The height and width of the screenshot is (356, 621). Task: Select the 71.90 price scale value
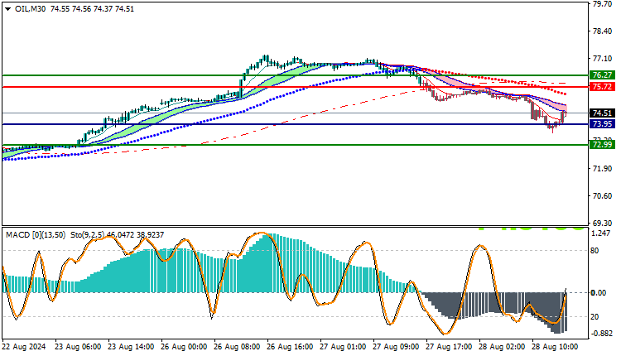602,169
